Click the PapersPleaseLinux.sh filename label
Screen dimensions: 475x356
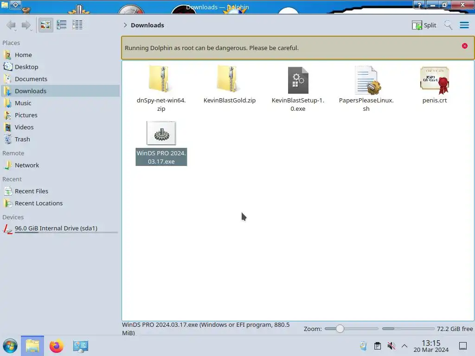pyautogui.click(x=366, y=104)
